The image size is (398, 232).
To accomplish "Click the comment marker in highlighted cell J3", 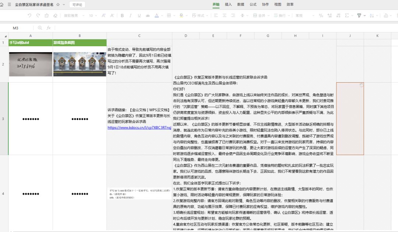I will pos(362,85).
